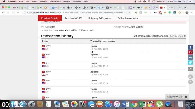Viewport: 195px width, 109px height.
Task: Share the product on Facebook
Action: tap(190, 47)
